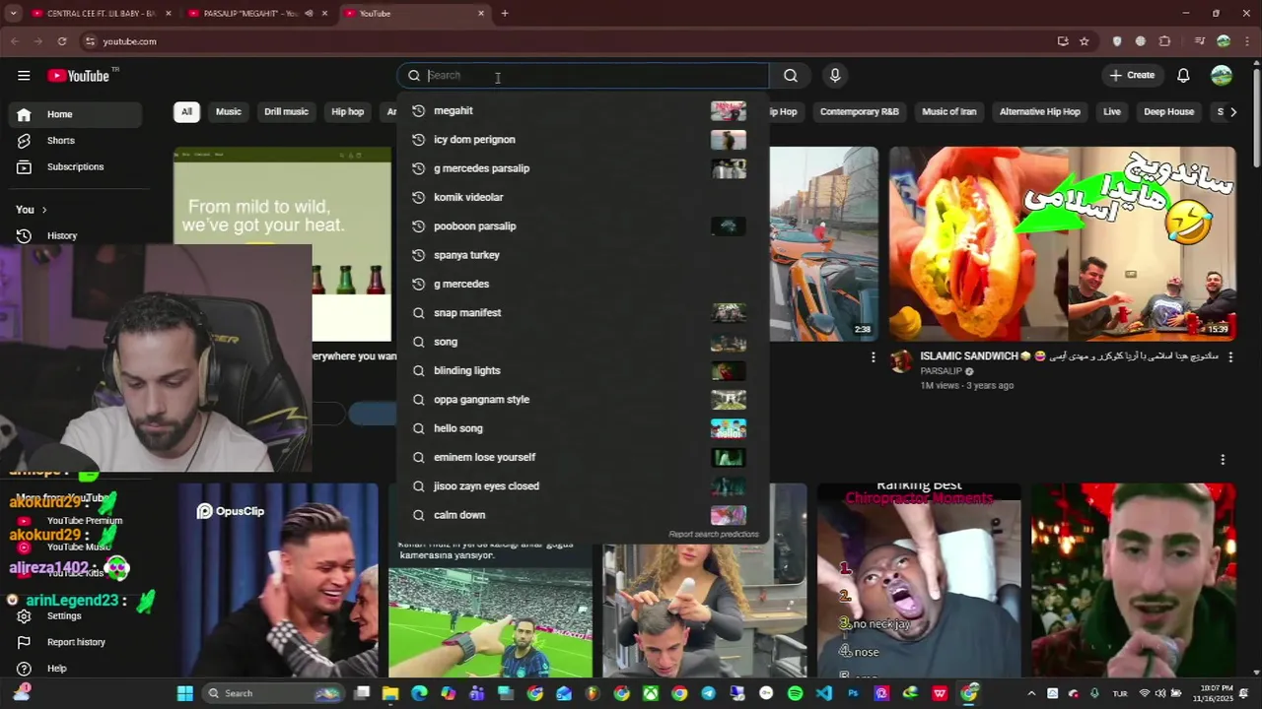Open Xbox app from the taskbar
The width and height of the screenshot is (1262, 709).
click(x=651, y=693)
